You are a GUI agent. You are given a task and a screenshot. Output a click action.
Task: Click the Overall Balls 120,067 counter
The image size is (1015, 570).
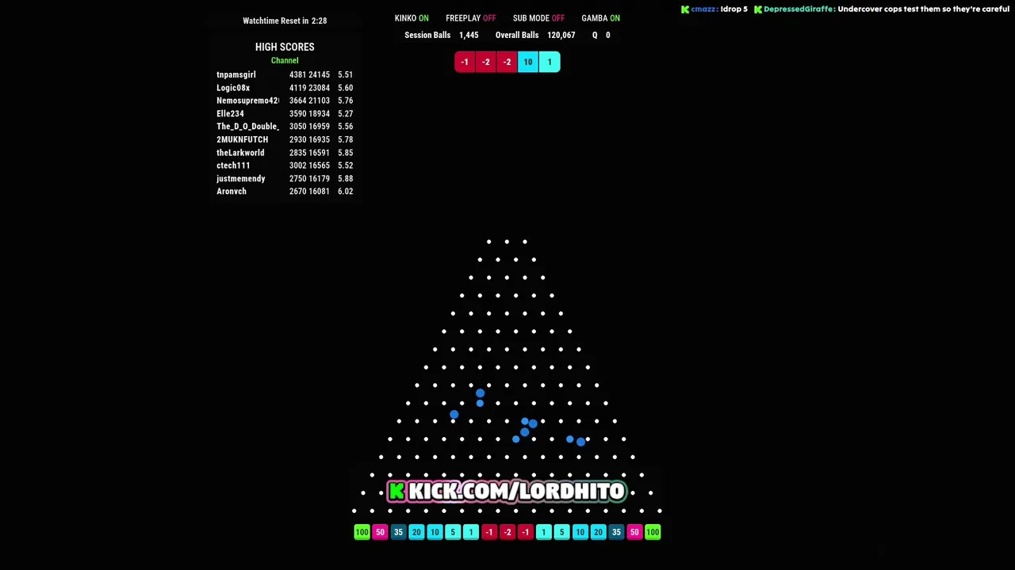point(535,36)
